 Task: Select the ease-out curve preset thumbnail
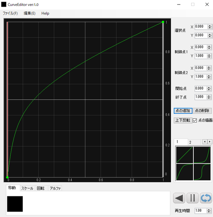pos(185,172)
